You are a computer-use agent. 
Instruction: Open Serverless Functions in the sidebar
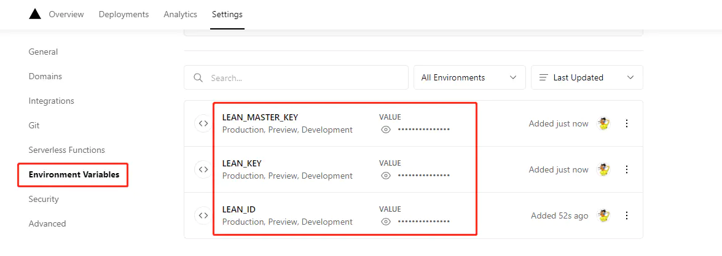click(x=67, y=150)
